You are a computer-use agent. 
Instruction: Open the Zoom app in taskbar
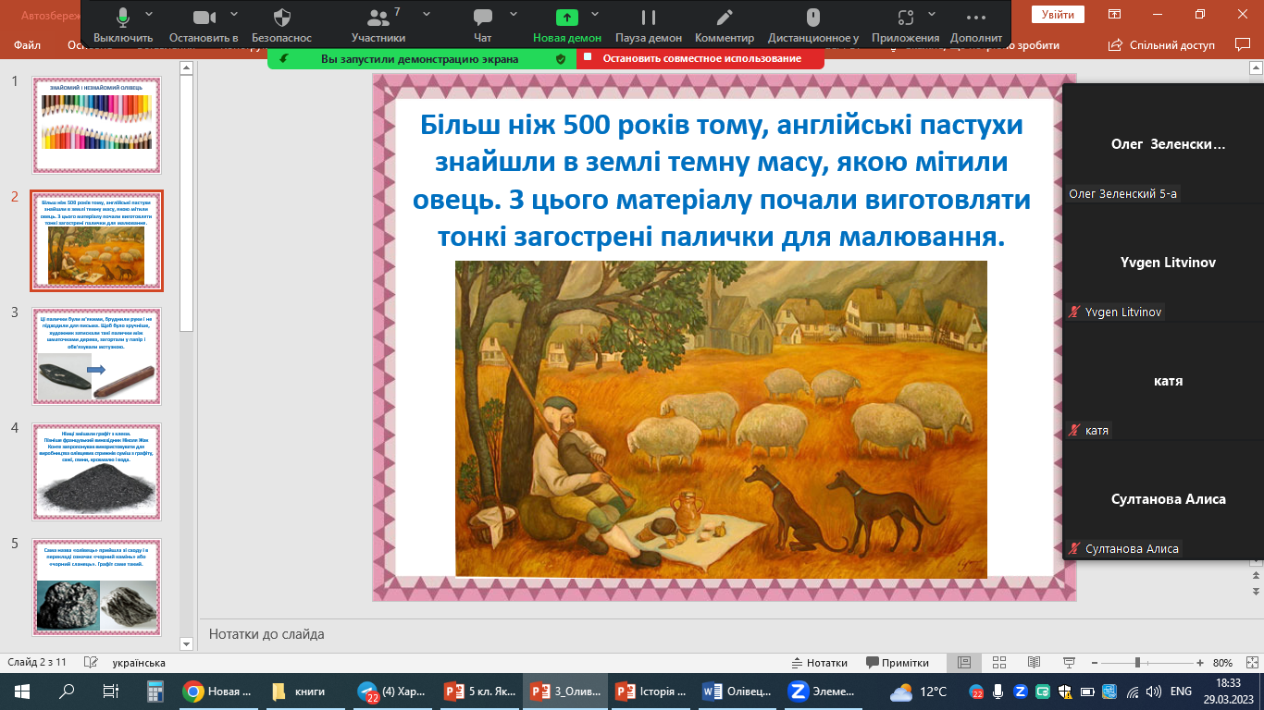pos(822,692)
